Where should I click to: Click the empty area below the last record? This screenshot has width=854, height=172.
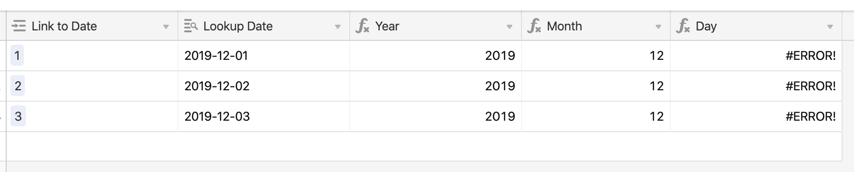tap(424, 146)
